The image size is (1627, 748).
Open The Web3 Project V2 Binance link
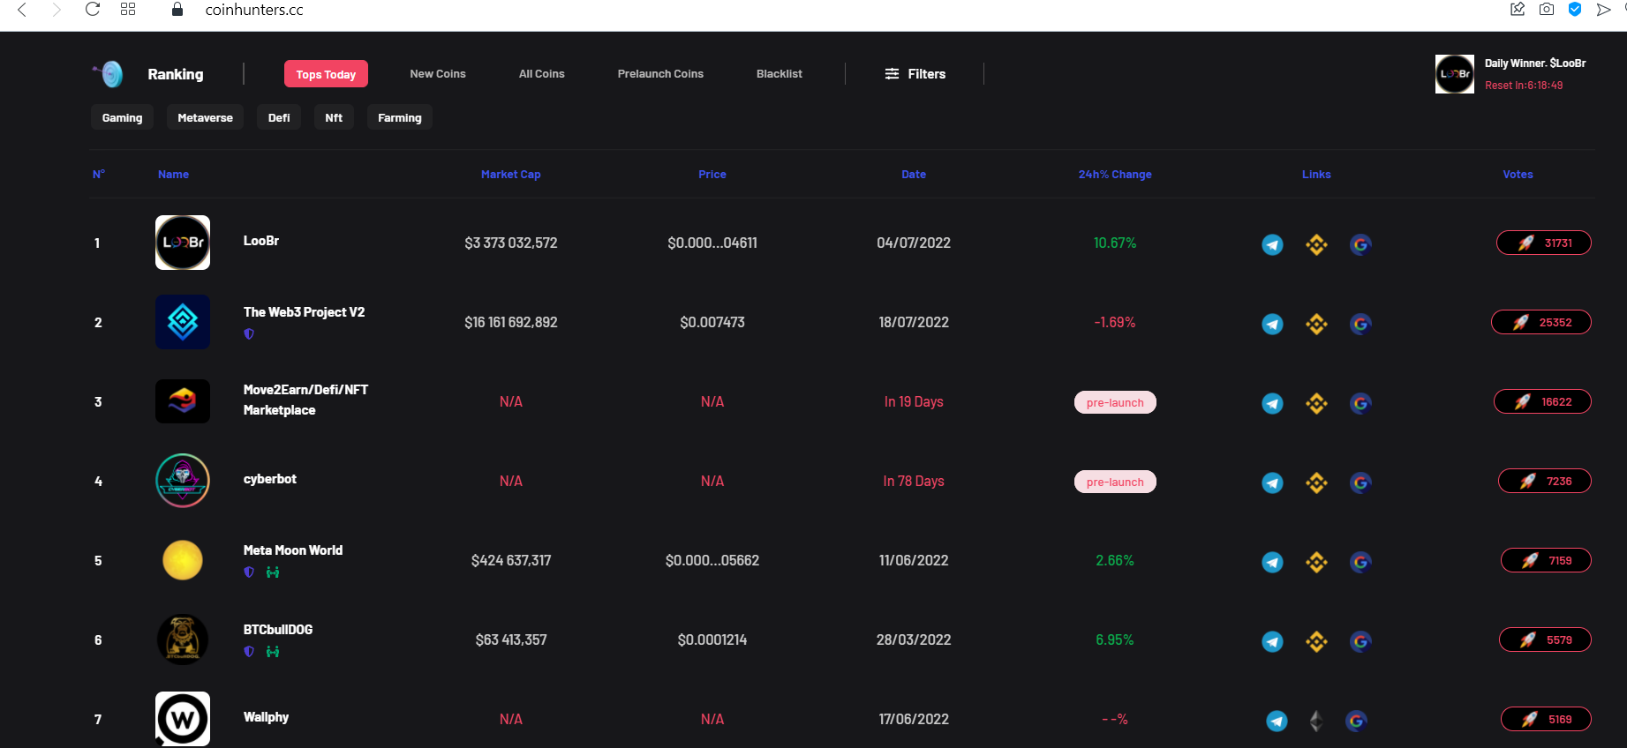(1316, 324)
